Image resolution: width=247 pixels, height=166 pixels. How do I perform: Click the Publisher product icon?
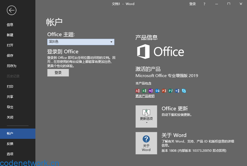pos(171,91)
